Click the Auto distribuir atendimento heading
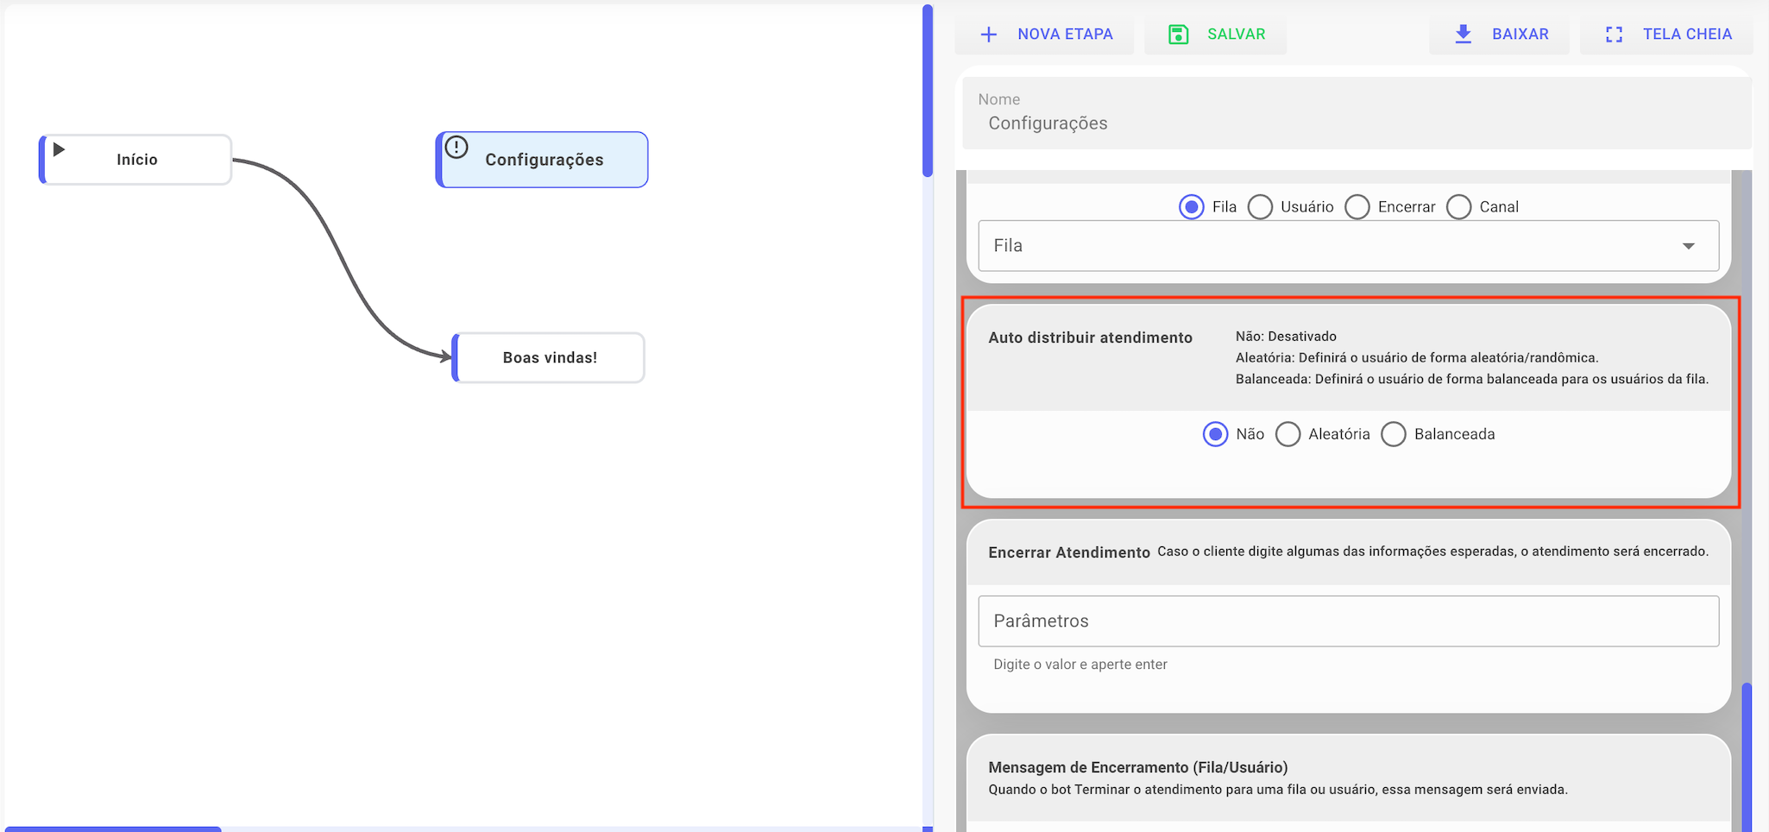The image size is (1769, 832). (x=1091, y=337)
